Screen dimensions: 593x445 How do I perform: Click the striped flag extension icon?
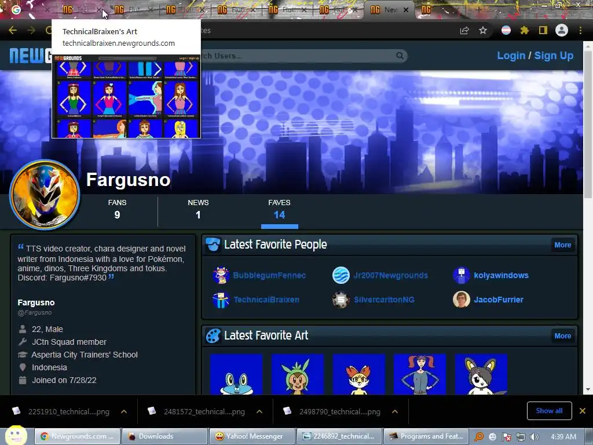coord(506,30)
